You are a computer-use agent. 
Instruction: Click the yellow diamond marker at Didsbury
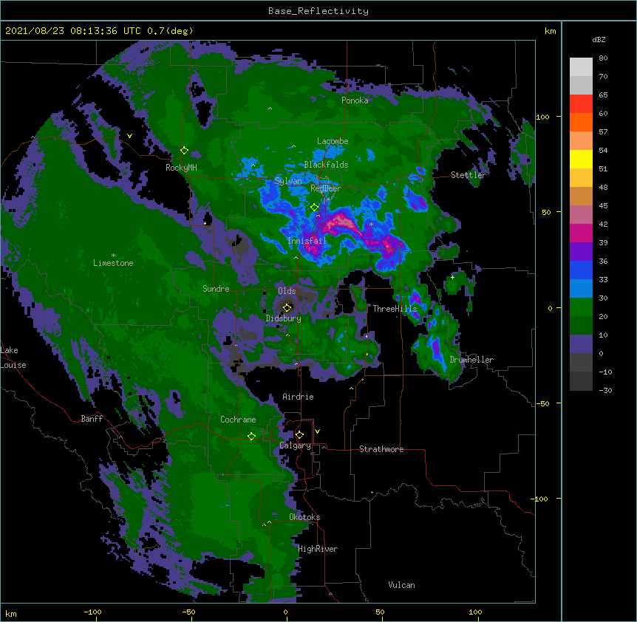[x=287, y=307]
